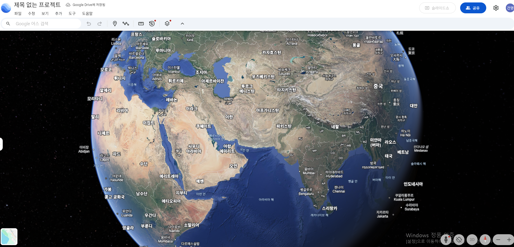Click the search magnifier icon
The width and height of the screenshot is (514, 247).
(8, 24)
